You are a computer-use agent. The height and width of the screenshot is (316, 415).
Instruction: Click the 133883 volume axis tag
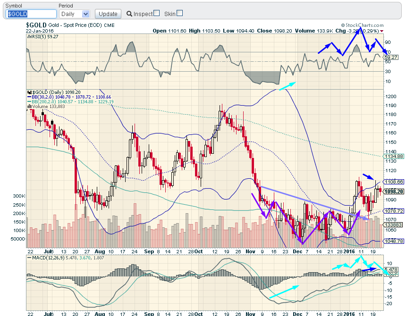[x=393, y=225]
